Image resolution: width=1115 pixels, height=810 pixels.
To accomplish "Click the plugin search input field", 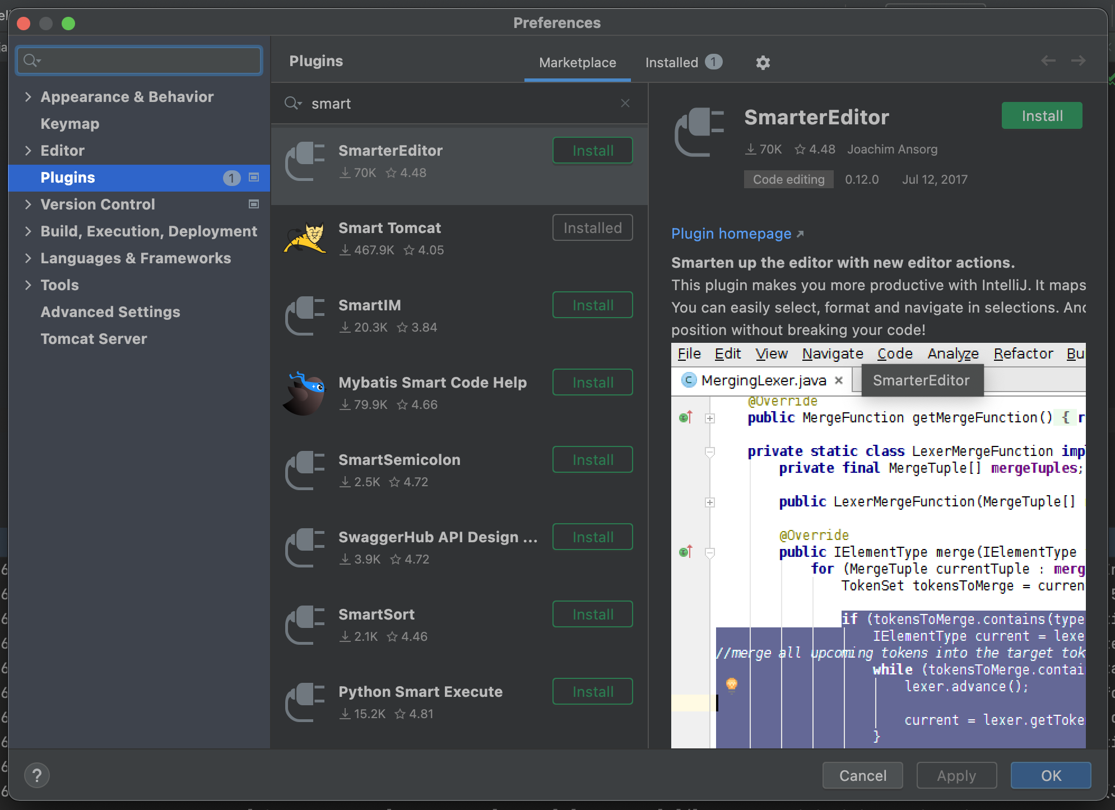I will pyautogui.click(x=448, y=103).
